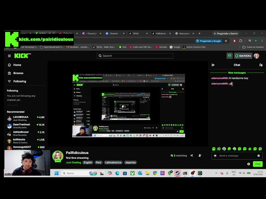This screenshot has height=199, width=266.
Task: Open Xbox app from taskbar
Action: coord(132,173)
